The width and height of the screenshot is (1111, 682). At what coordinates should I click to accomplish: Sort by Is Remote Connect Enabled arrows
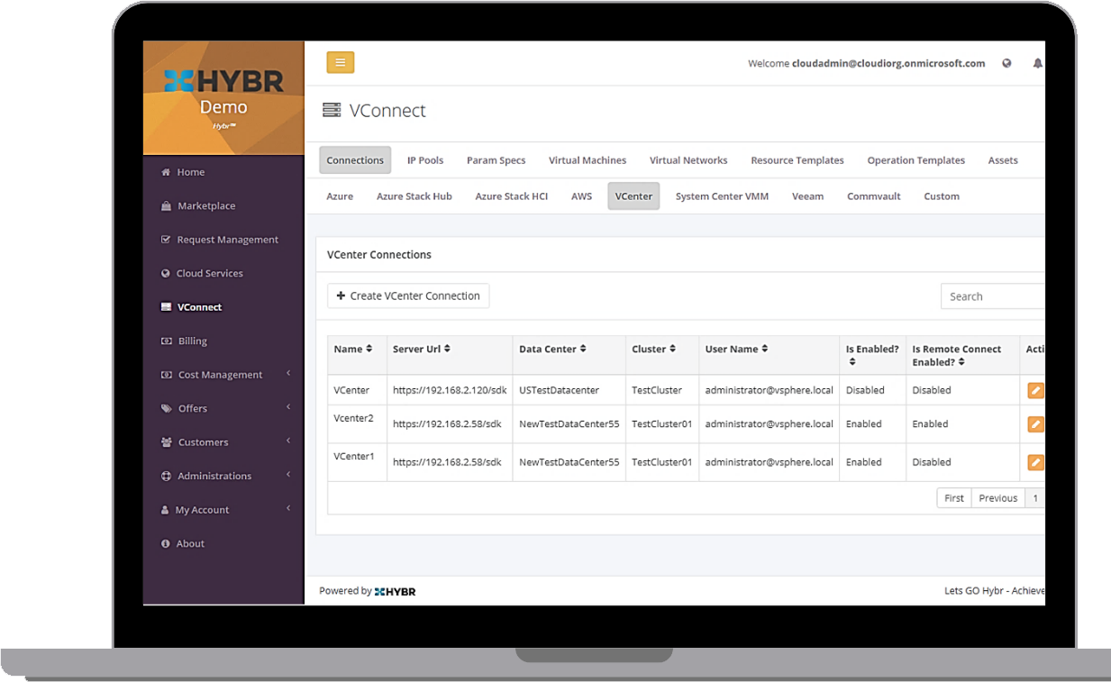pos(961,362)
